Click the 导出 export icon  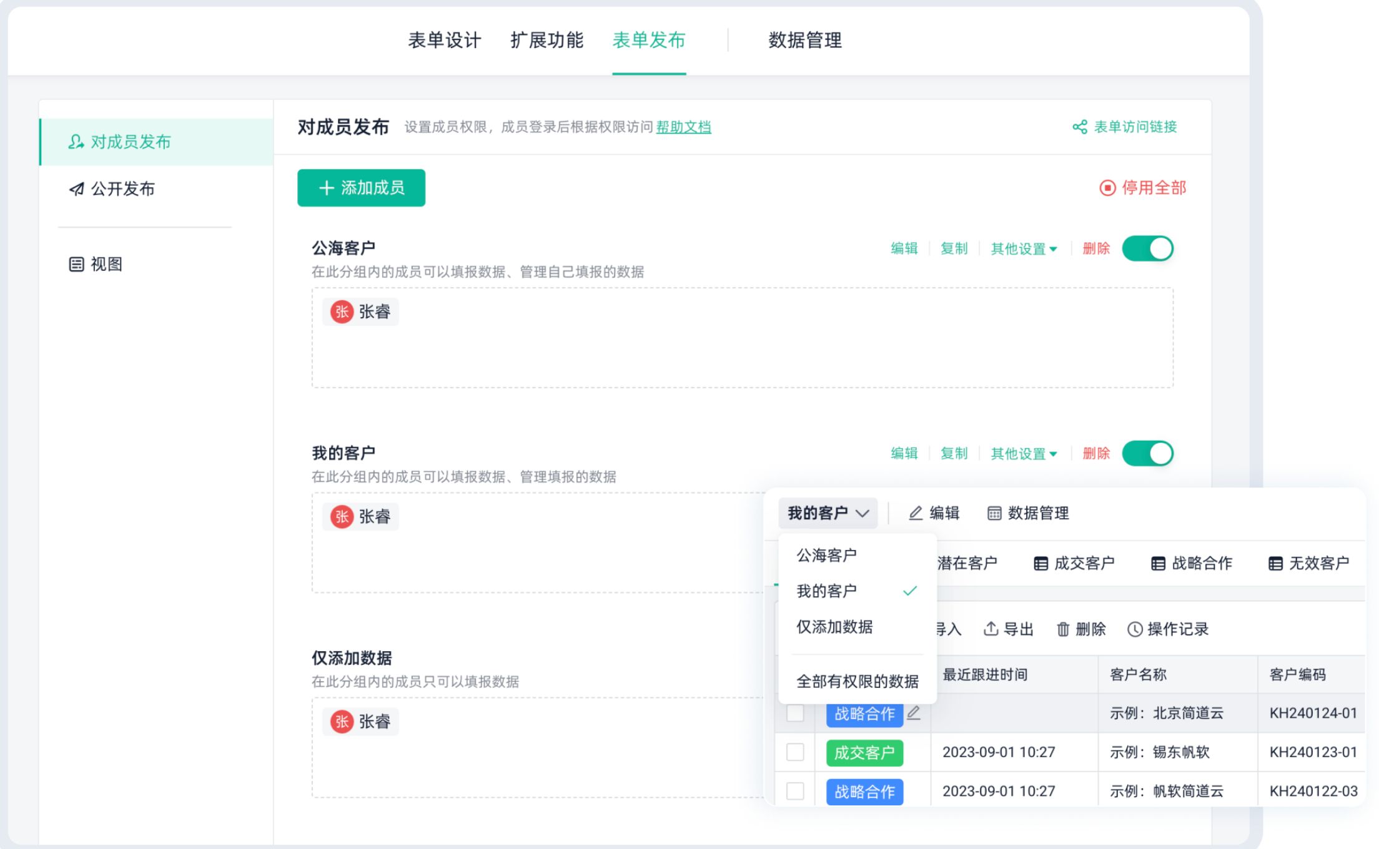(991, 629)
